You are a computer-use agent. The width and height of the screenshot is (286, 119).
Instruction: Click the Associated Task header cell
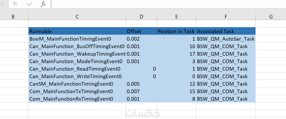pyautogui.click(x=226, y=31)
